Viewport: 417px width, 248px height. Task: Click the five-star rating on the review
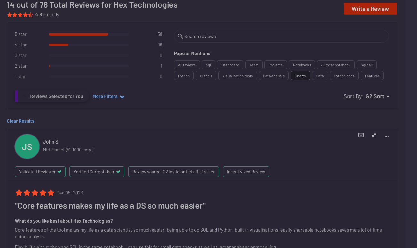pos(35,193)
